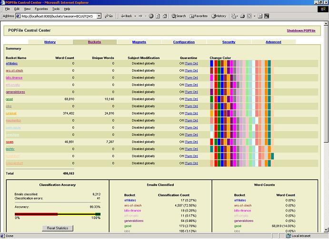Click the last toolbar icon right of Discuss
The width and height of the screenshot is (329, 239).
(x=267, y=16)
